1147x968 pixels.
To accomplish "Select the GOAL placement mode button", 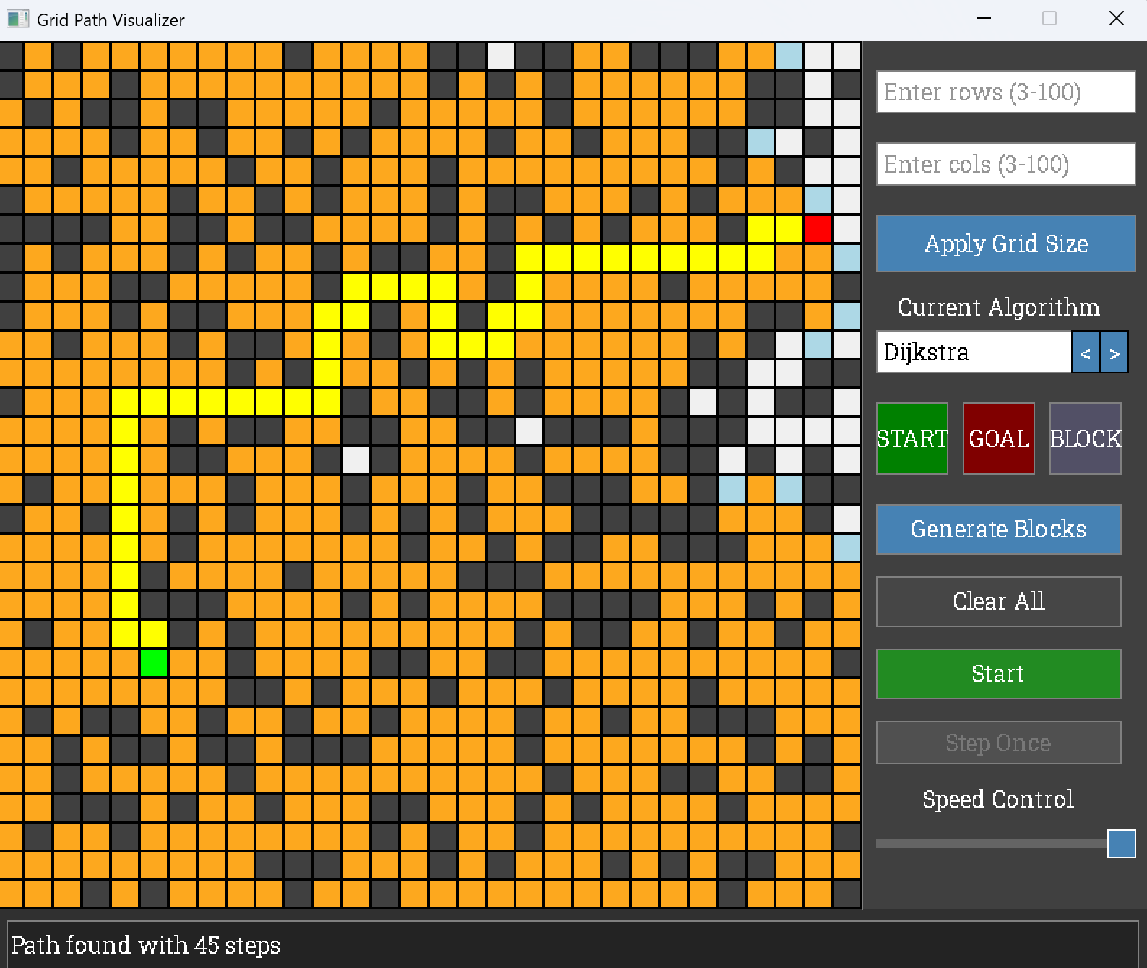I will tap(998, 438).
